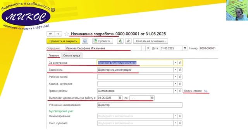248x139 pixels.
Task: Click the empty Квалиф. категория field
Action: pyautogui.click(x=135, y=84)
